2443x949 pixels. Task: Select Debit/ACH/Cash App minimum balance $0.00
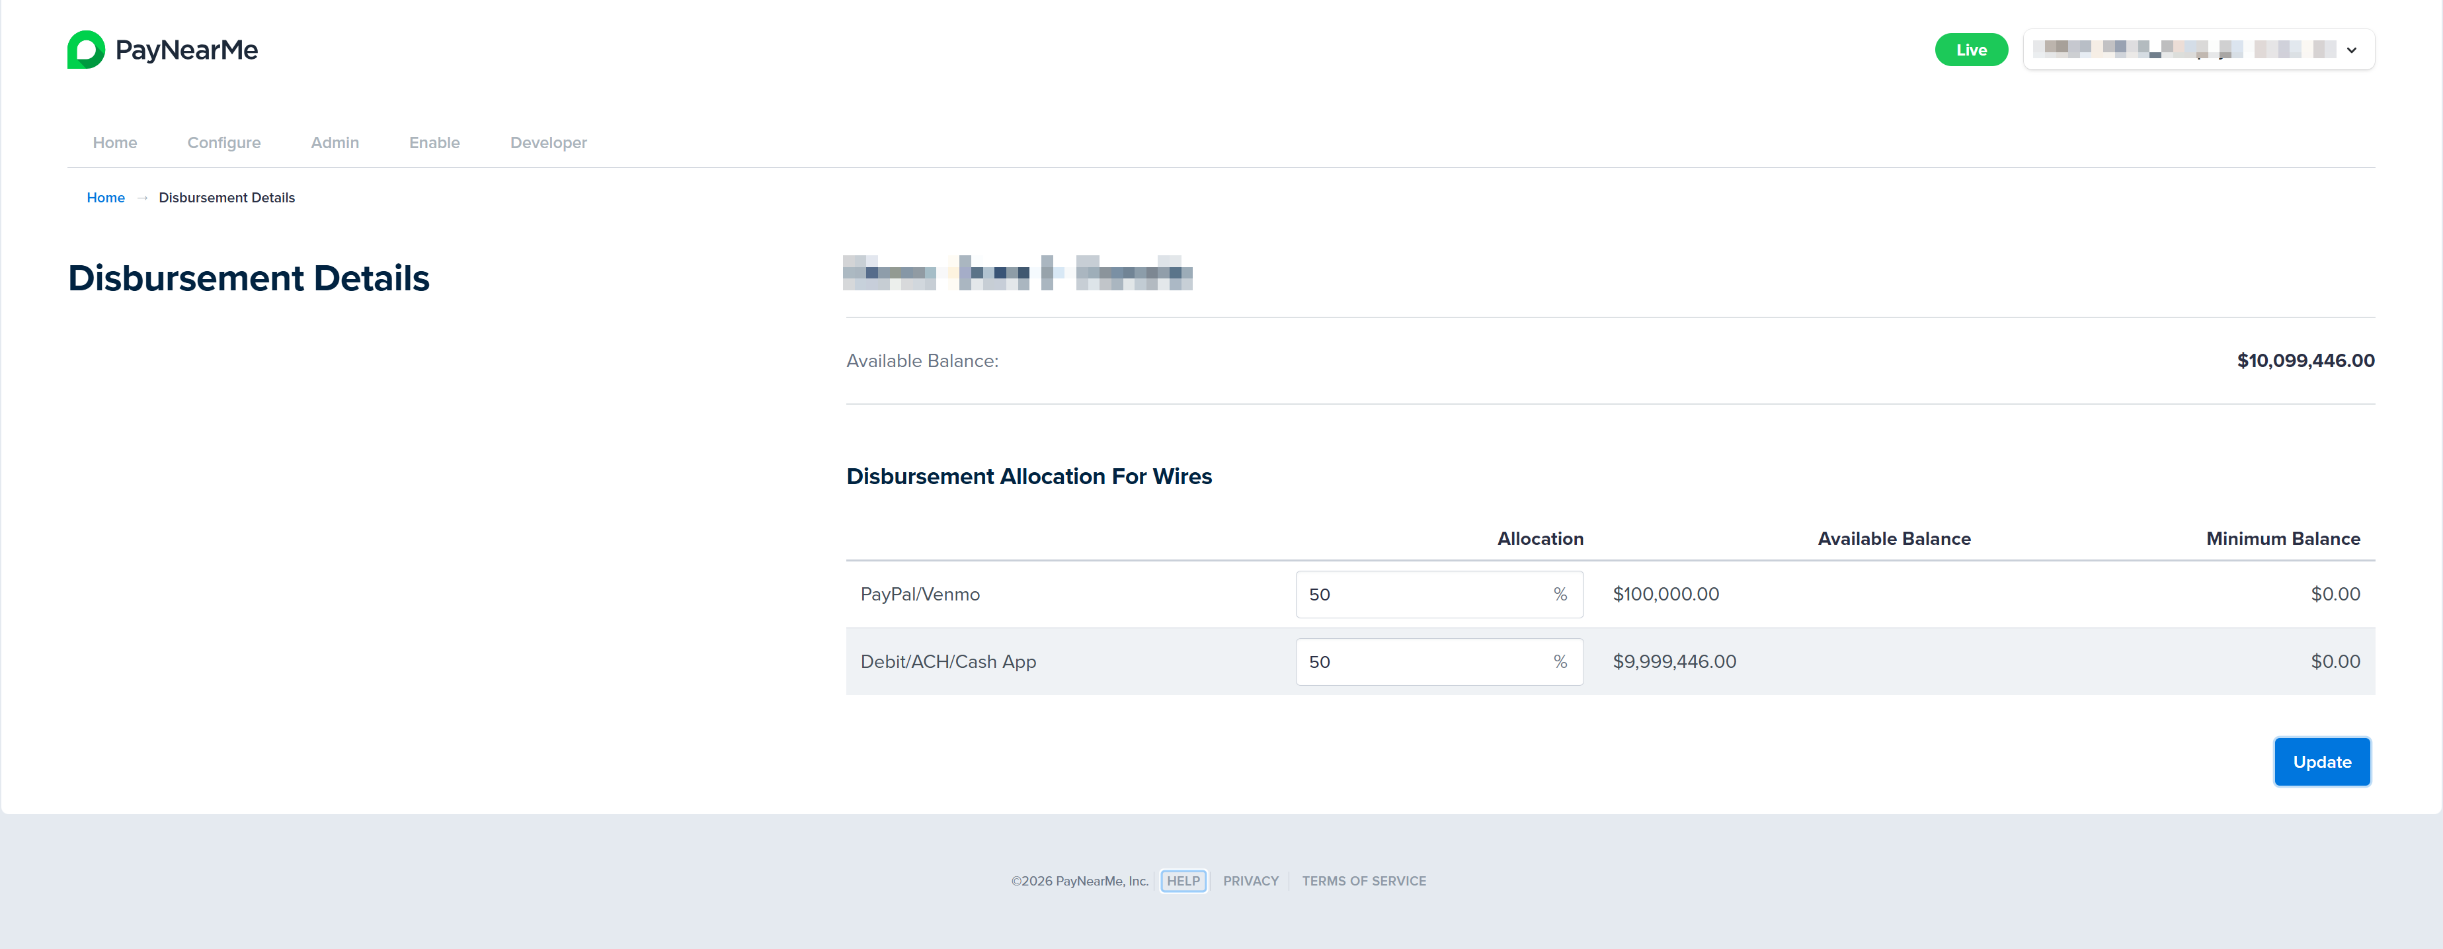point(2335,661)
